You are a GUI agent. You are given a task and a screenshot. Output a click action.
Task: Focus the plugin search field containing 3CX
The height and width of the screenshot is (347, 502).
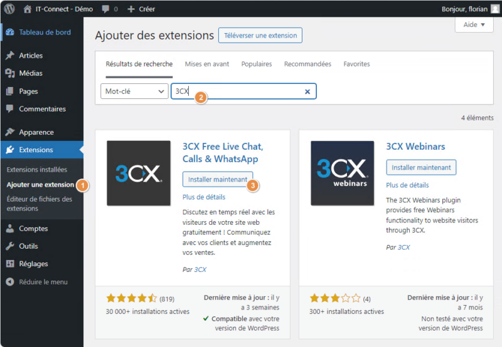[x=243, y=91]
